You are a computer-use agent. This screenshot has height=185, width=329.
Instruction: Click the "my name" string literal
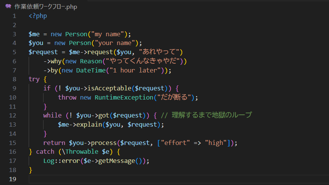109,34
